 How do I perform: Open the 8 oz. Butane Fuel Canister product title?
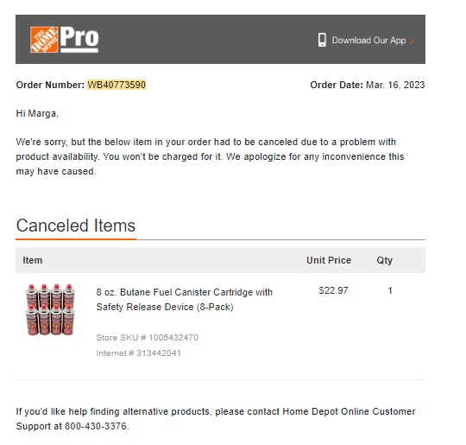point(185,300)
